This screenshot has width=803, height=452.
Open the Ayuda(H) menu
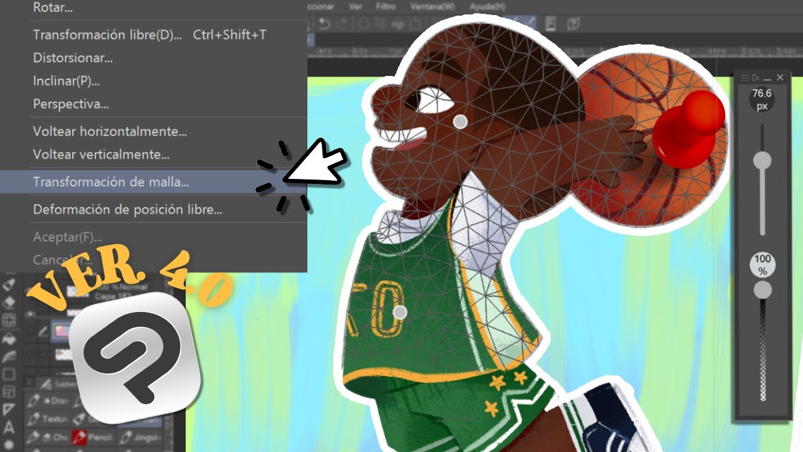[487, 6]
